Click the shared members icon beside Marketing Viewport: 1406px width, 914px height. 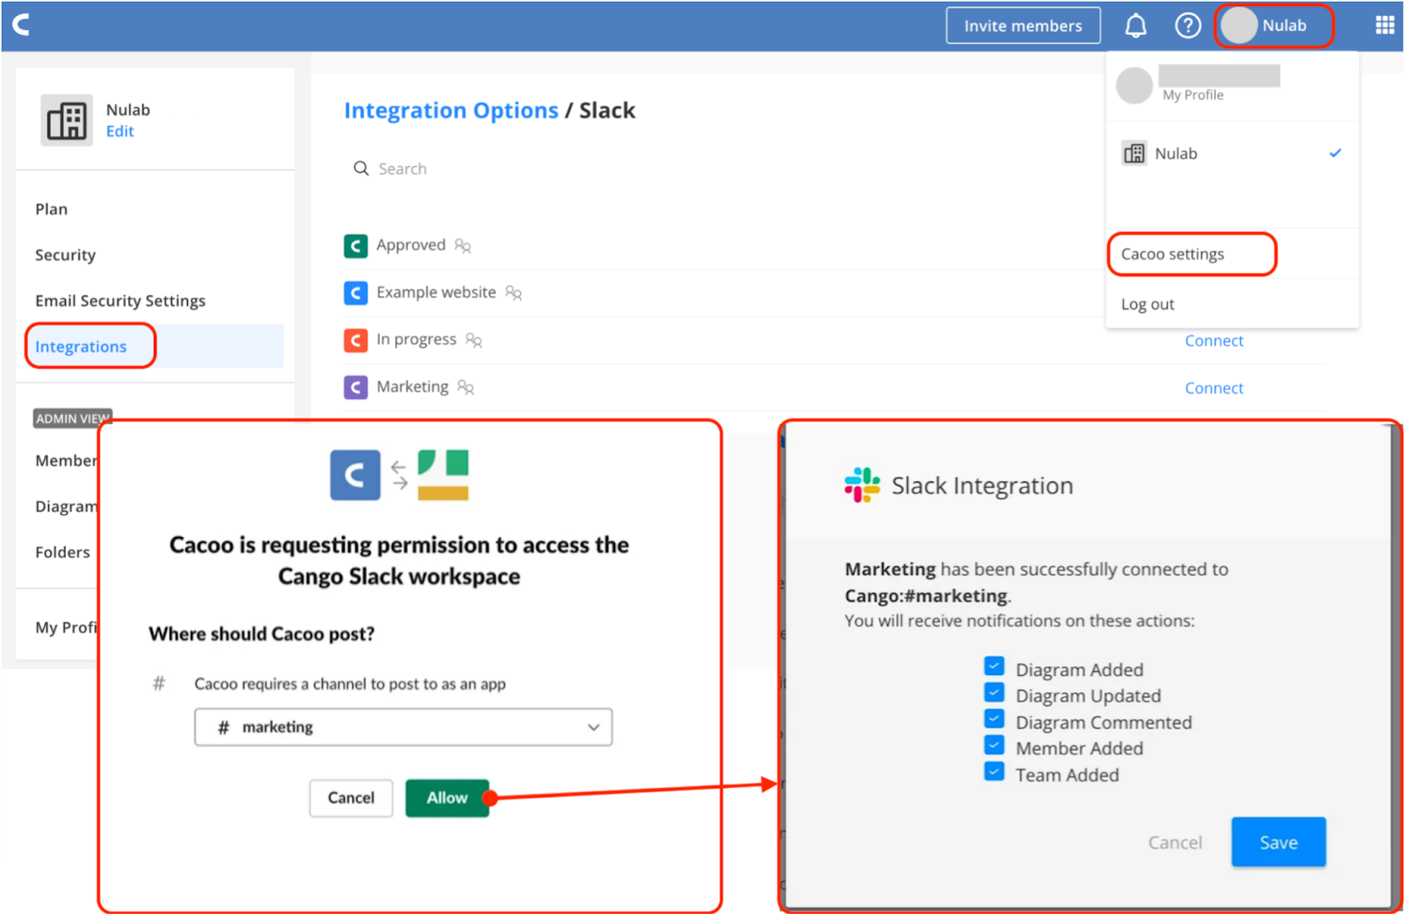(466, 388)
